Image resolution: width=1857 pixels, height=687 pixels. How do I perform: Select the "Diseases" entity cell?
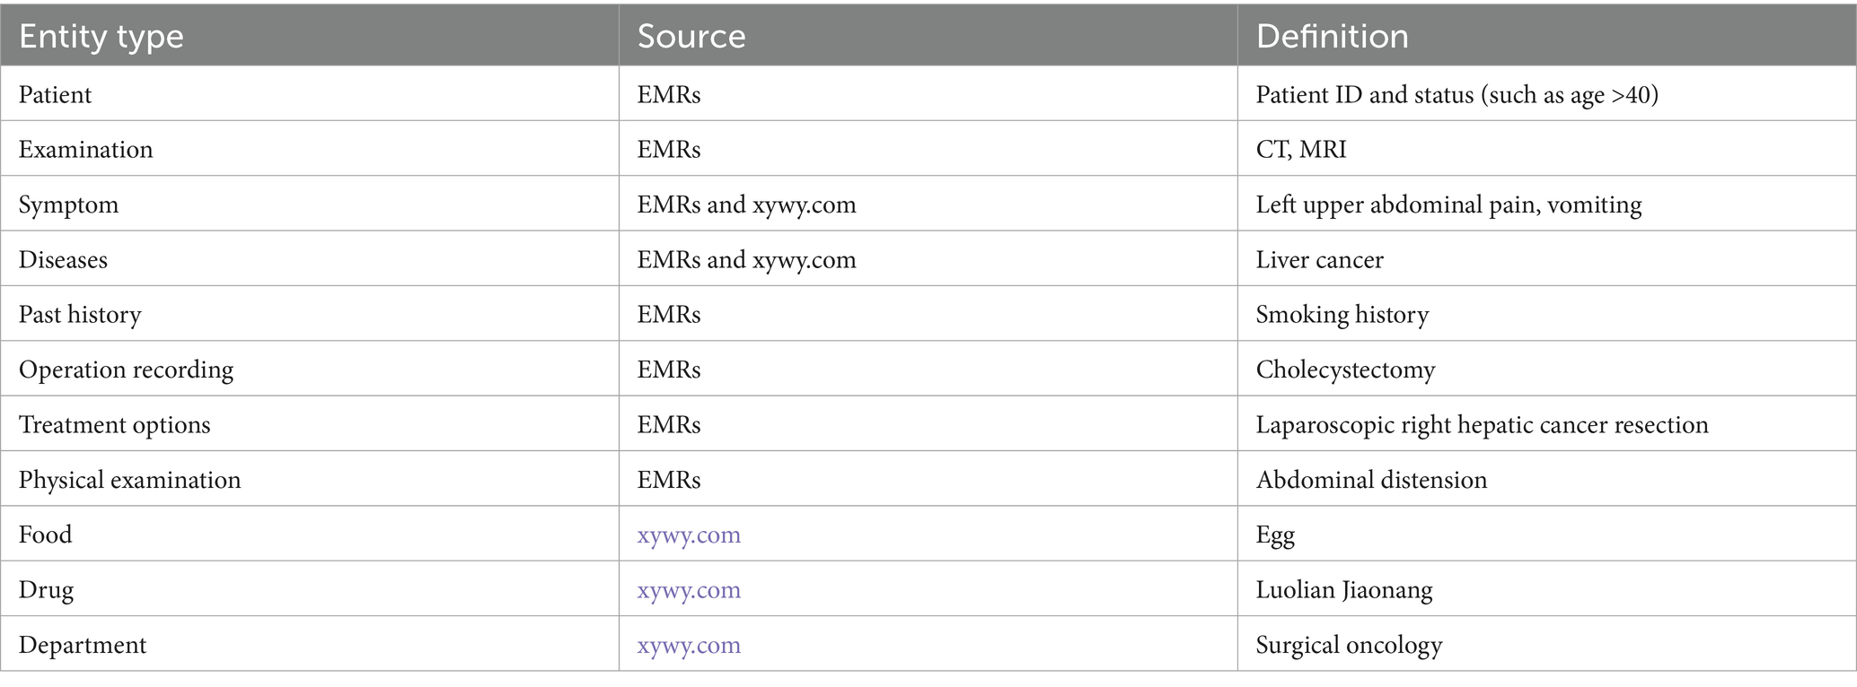click(63, 260)
